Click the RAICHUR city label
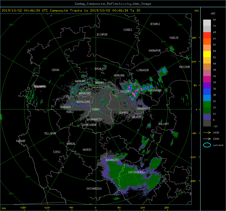This screenshot has width=226, height=211. pyautogui.click(x=185, y=67)
